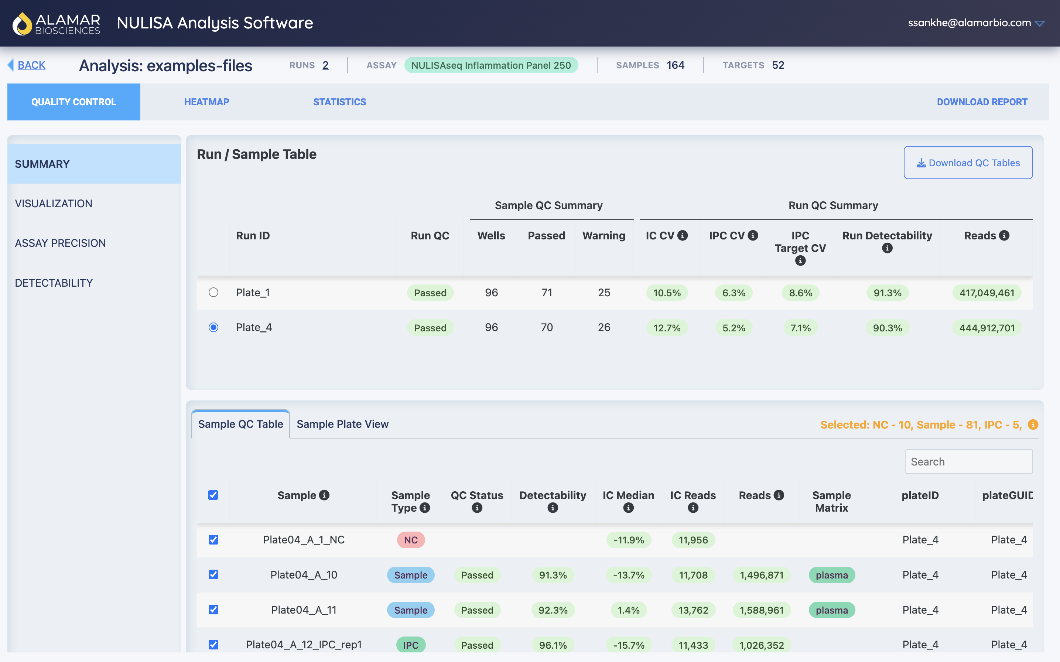1060x662 pixels.
Task: Click the Download Report link
Action: pos(982,102)
